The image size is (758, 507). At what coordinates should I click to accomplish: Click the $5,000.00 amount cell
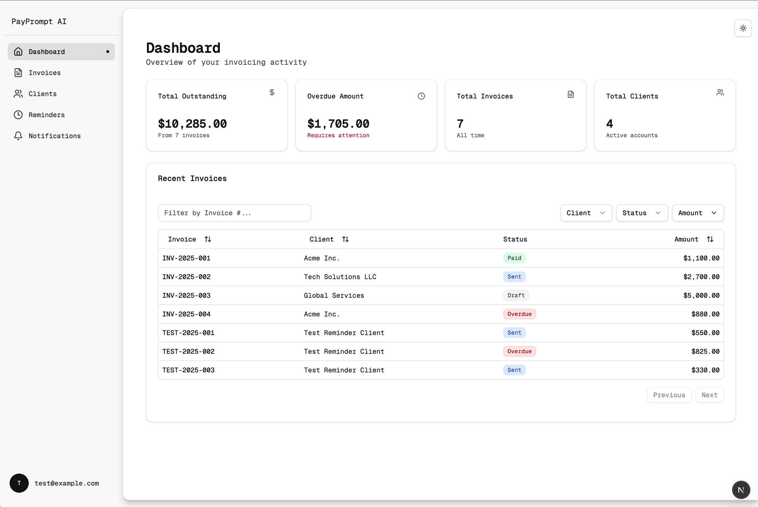click(701, 295)
